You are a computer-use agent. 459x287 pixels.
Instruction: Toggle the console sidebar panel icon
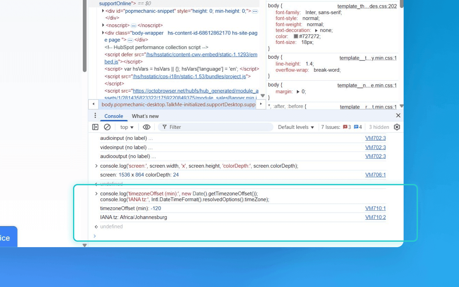coord(95,127)
